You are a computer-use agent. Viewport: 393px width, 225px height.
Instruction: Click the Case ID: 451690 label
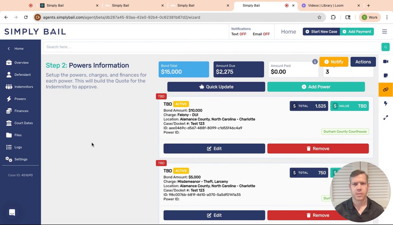(20, 175)
